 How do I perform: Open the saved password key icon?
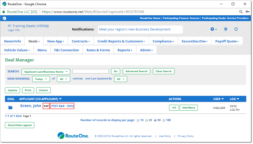247,12
